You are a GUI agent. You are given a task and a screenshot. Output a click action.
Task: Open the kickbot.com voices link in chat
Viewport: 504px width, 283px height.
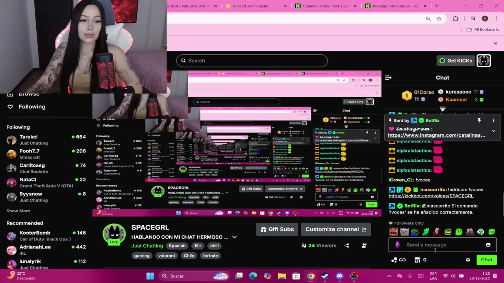[431, 196]
